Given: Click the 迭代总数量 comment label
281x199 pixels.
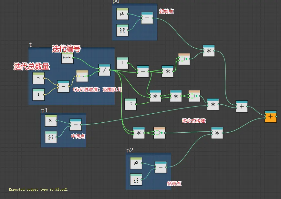Looking at the screenshot, I should (32, 66).
